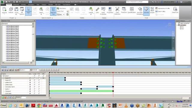The height and width of the screenshot is (108, 192).
Task: Switch to the Viewpoint ribbon tab
Action: click(16, 4)
